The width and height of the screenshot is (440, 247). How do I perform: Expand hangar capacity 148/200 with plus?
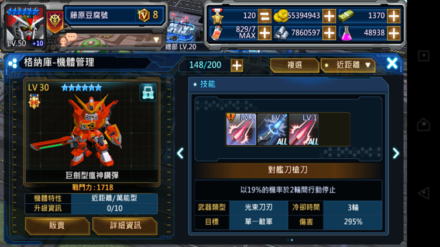click(237, 65)
